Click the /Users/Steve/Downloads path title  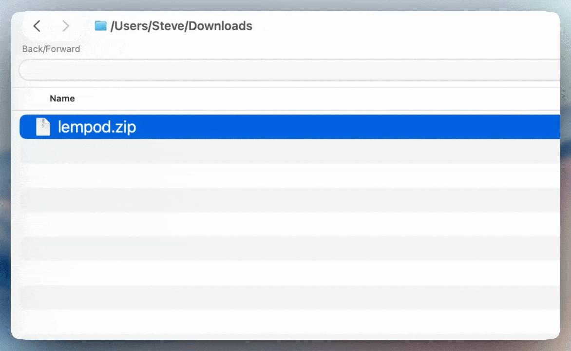pos(181,26)
